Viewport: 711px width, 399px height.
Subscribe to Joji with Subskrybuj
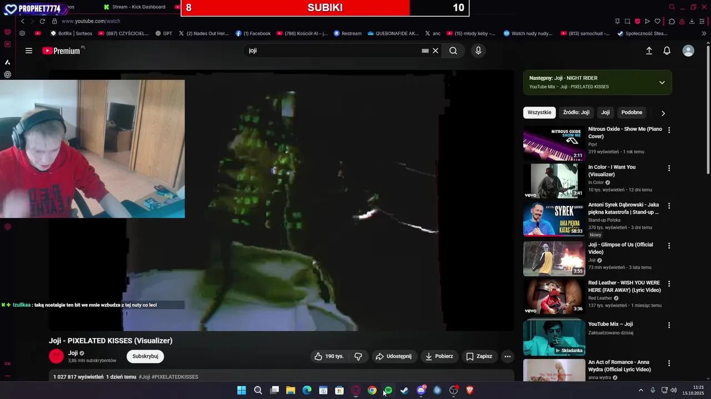145,356
